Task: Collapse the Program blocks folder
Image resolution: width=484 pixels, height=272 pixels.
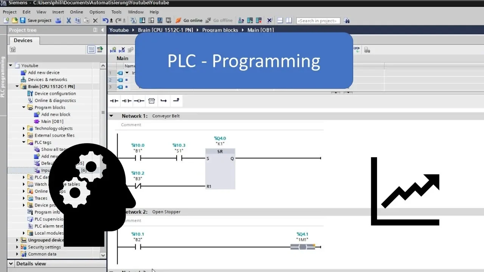Action: [24, 107]
